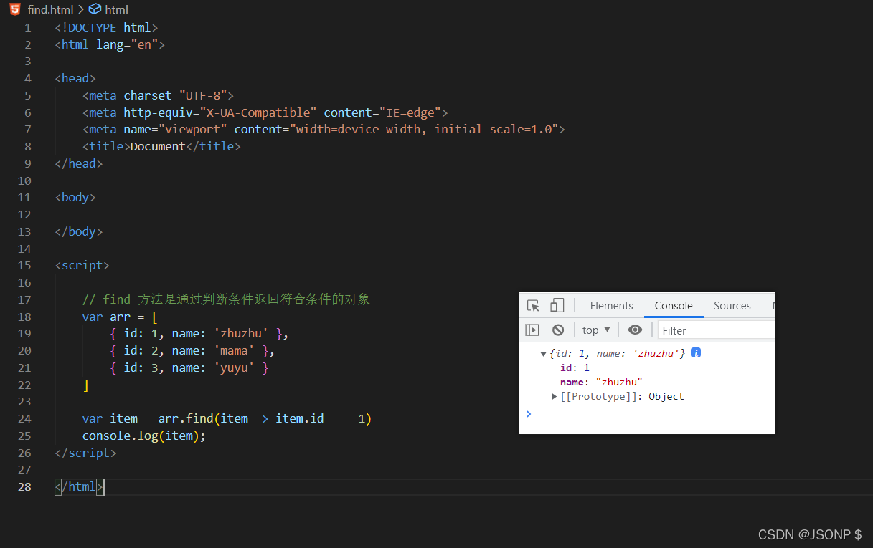
Task: Click console.log(item); on line 25
Action: [x=144, y=436]
